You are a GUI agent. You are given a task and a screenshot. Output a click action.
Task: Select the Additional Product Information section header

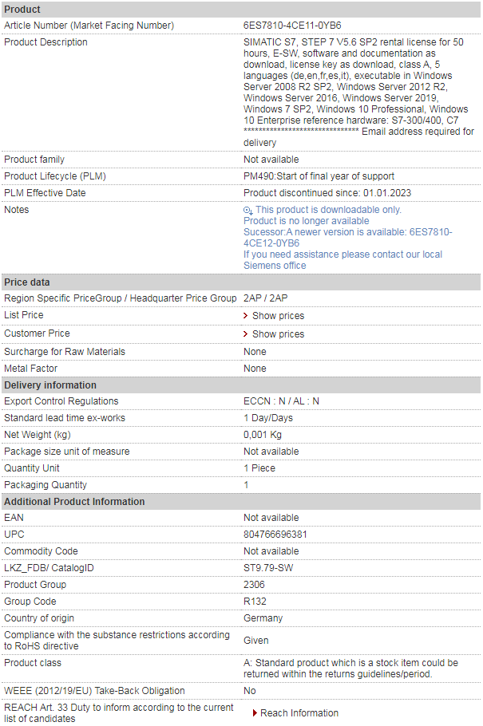[241, 502]
